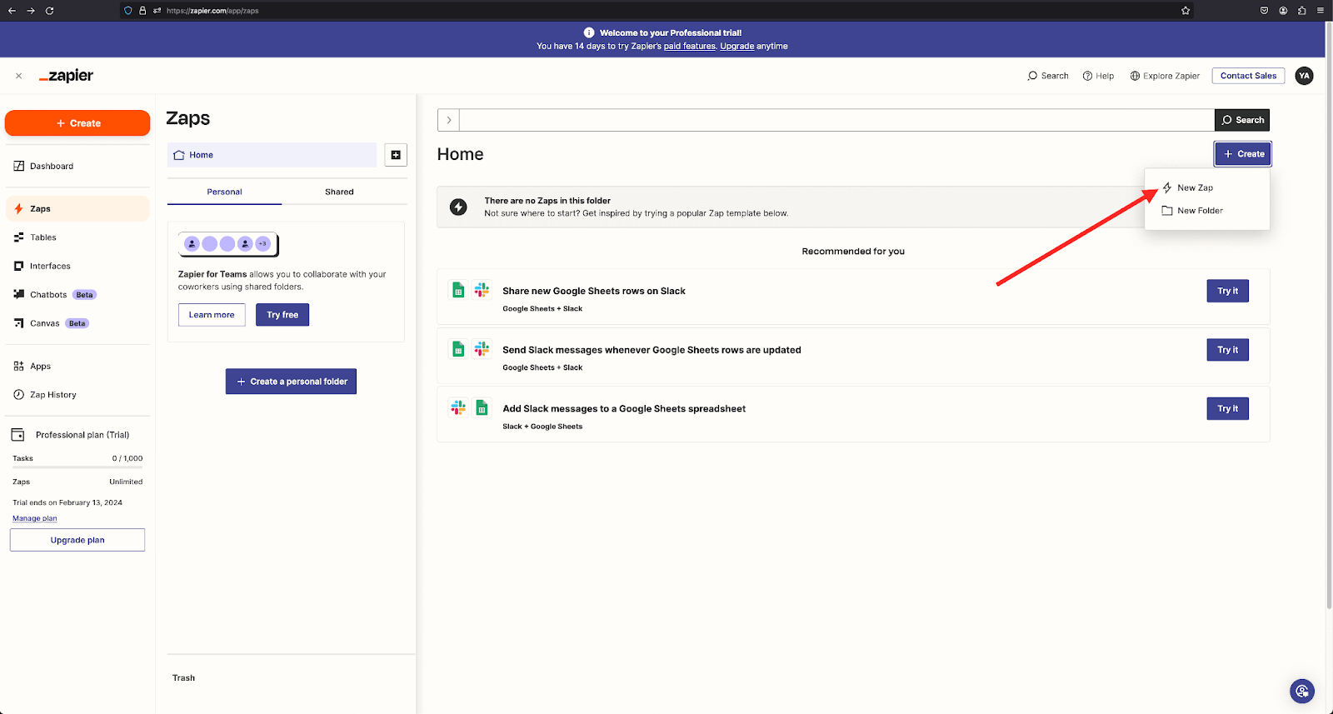
Task: Click the black Search button
Action: tap(1242, 120)
